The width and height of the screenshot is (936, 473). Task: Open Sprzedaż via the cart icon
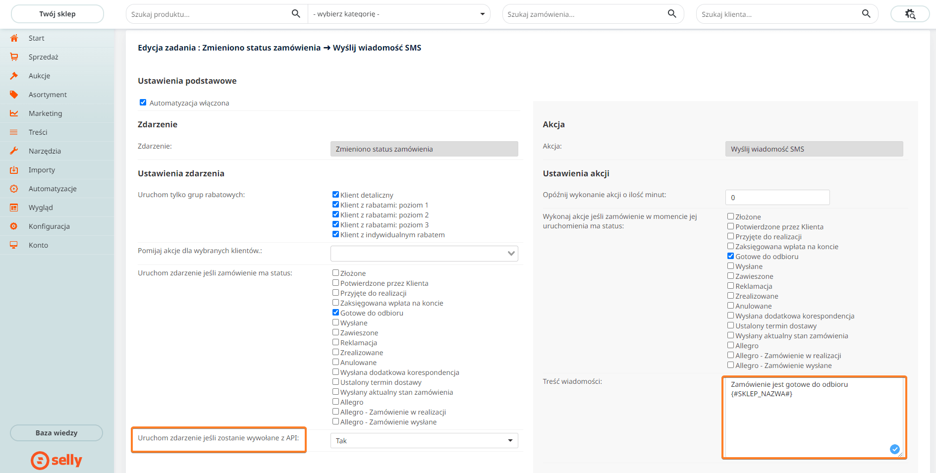(x=14, y=57)
